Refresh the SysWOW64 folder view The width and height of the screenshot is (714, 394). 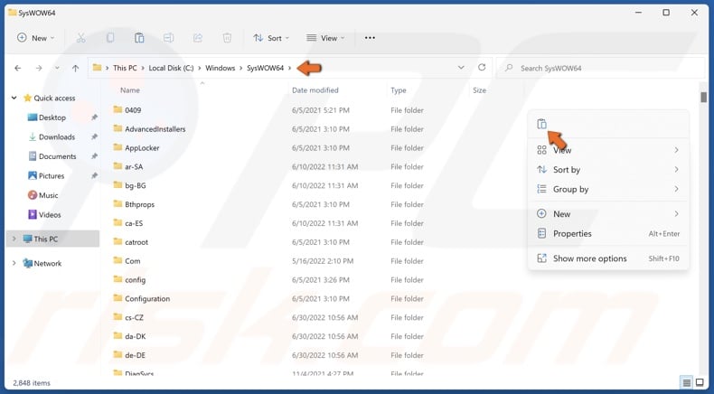(482, 68)
